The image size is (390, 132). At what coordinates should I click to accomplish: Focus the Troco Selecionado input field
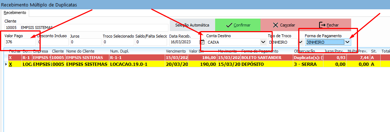pyautogui.click(x=118, y=42)
